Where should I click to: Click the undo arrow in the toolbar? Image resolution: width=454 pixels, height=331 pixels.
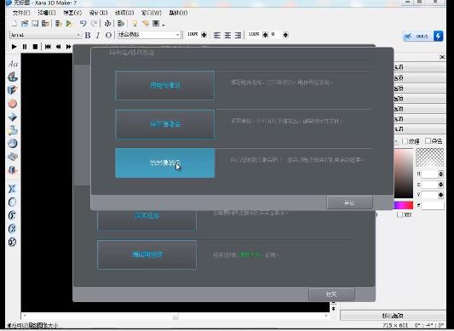pos(83,24)
